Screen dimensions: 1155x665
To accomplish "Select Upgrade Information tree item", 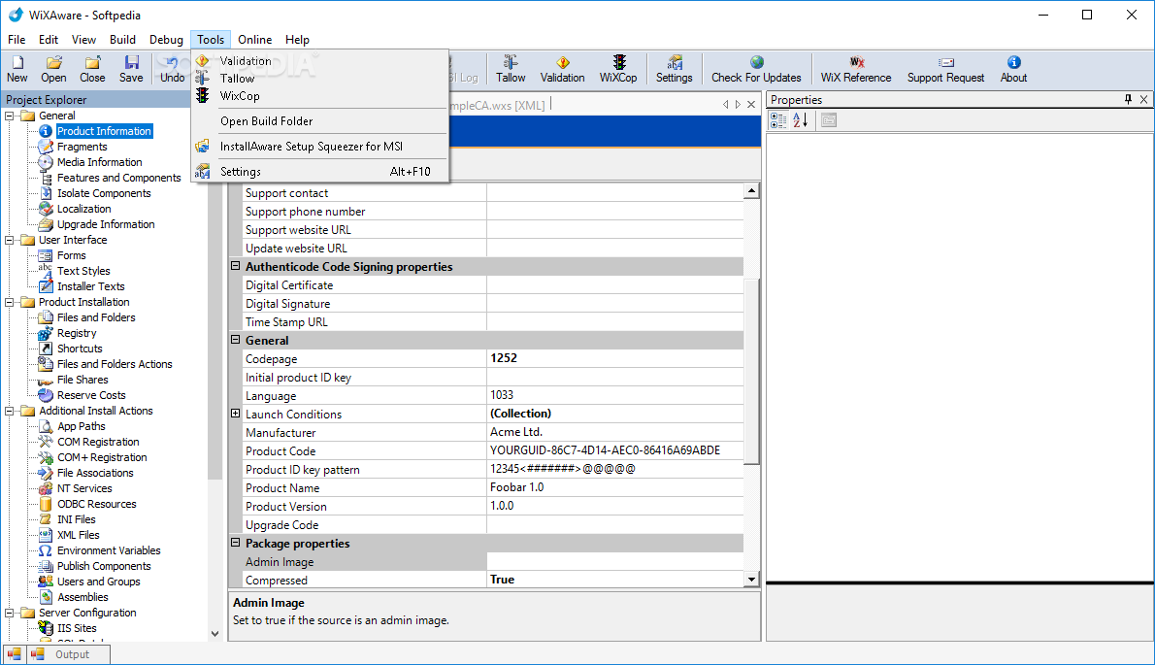I will (106, 224).
